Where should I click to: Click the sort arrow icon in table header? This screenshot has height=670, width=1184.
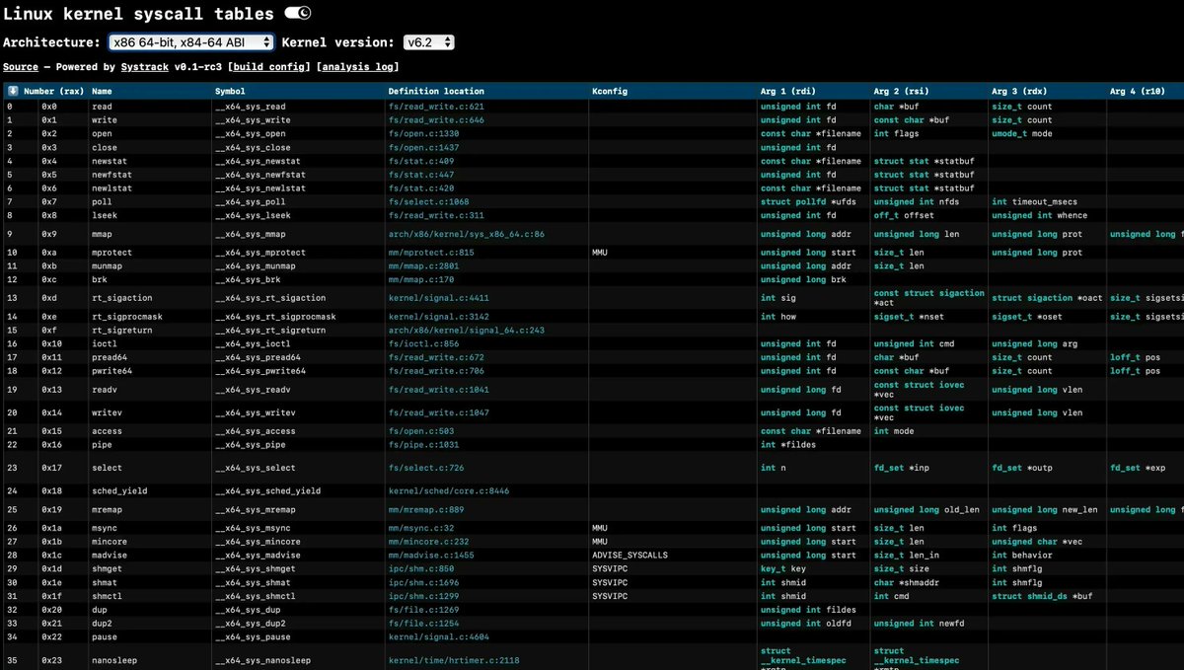tap(12, 91)
